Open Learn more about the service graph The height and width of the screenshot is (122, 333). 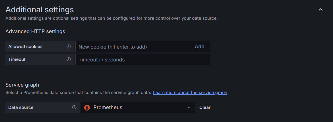click(190, 93)
